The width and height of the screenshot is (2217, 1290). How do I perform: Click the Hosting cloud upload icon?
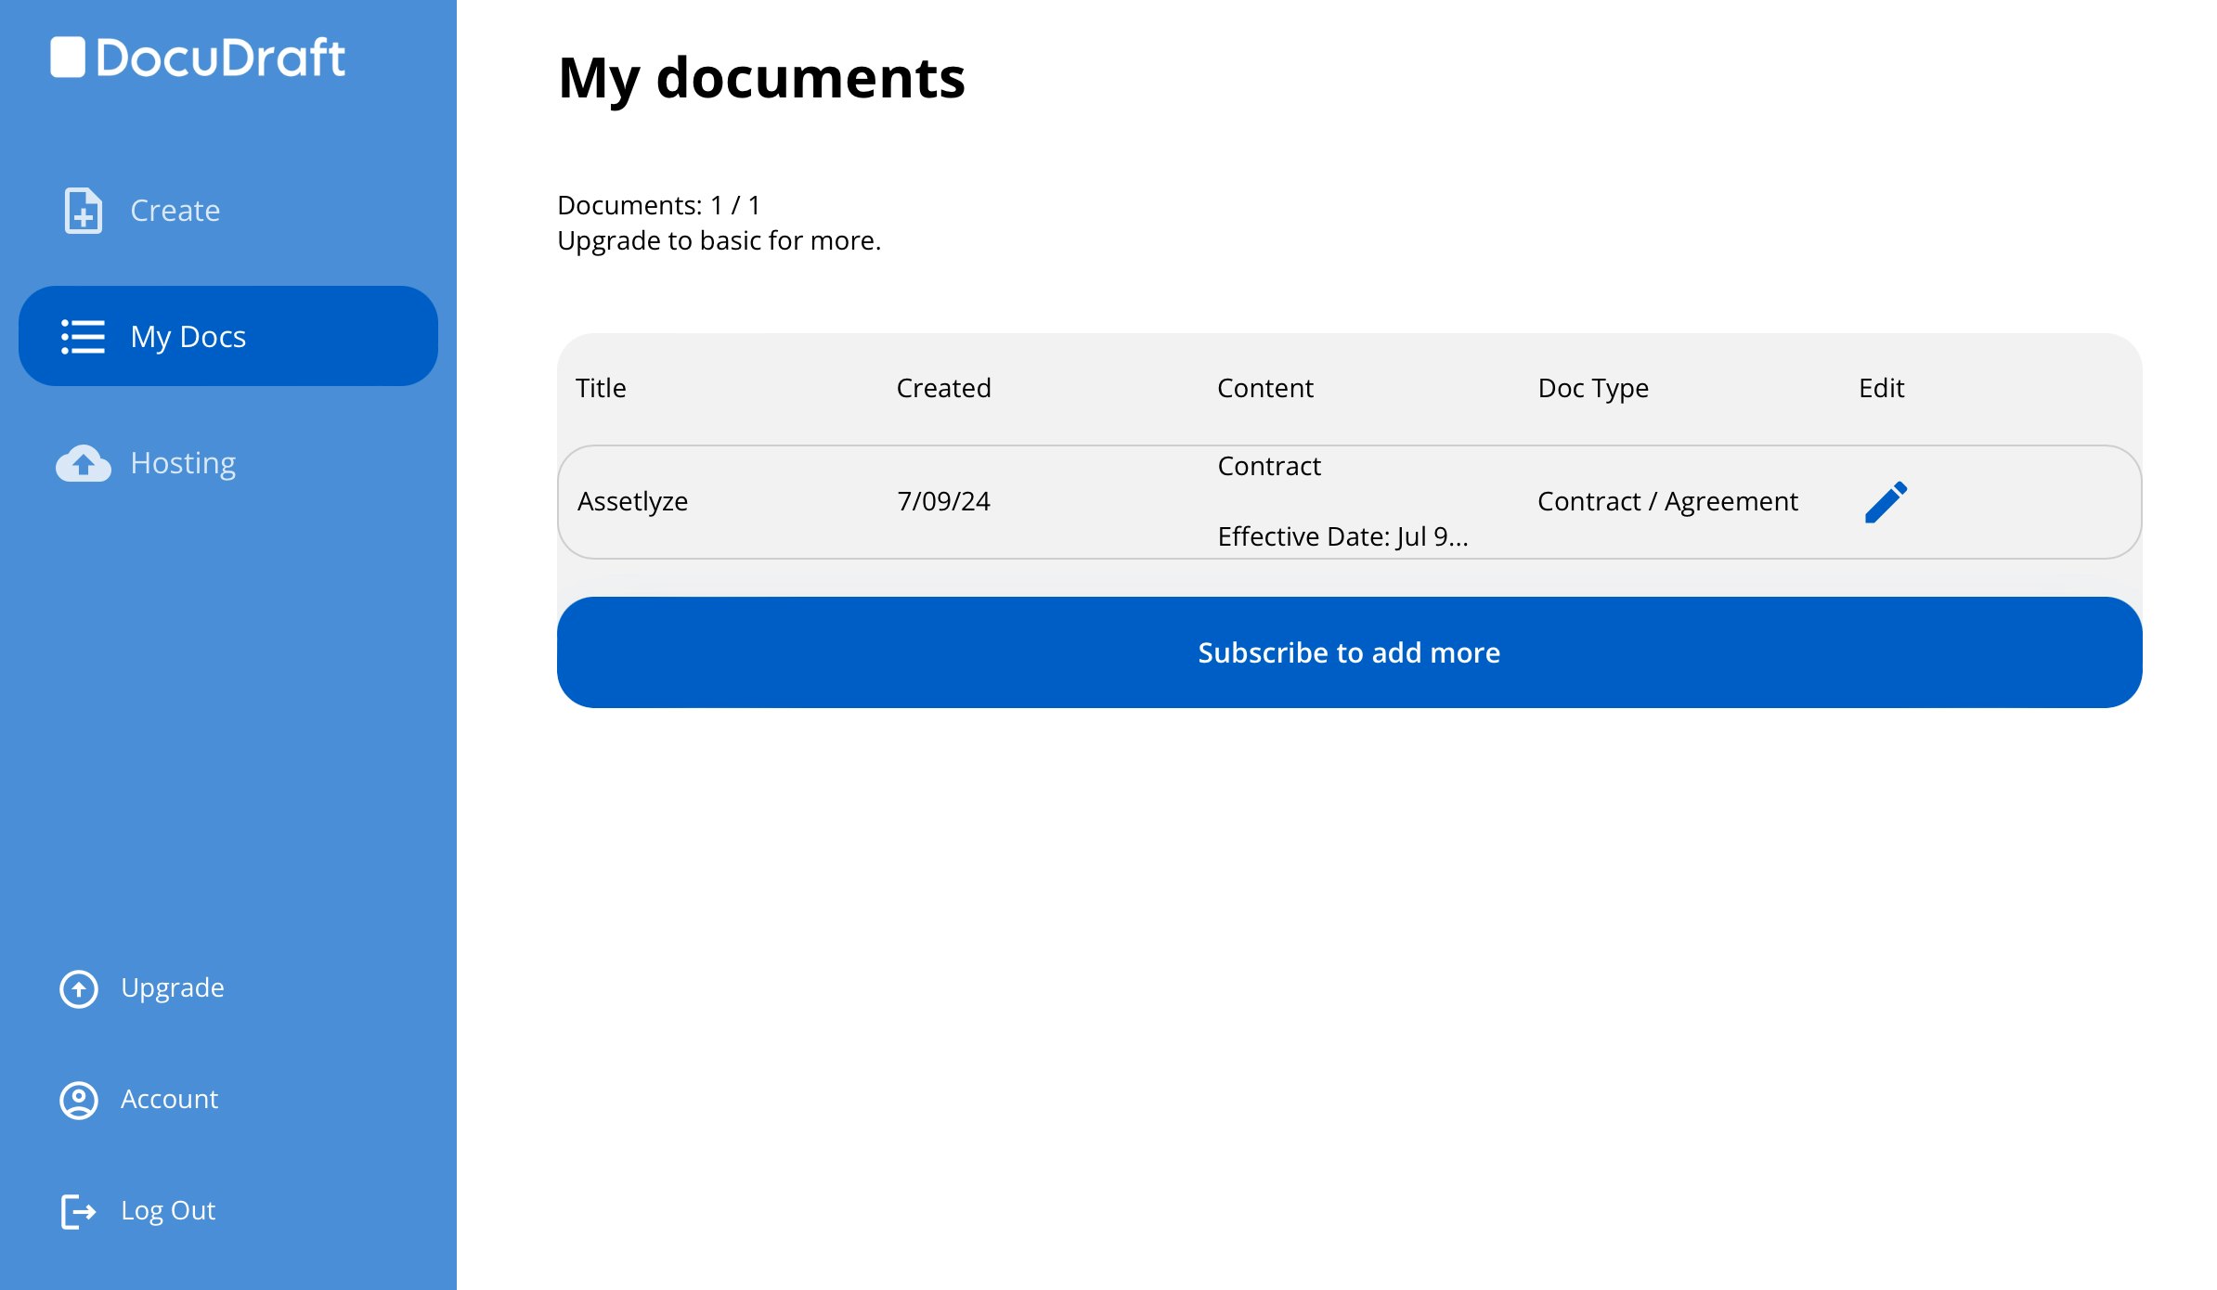(83, 463)
